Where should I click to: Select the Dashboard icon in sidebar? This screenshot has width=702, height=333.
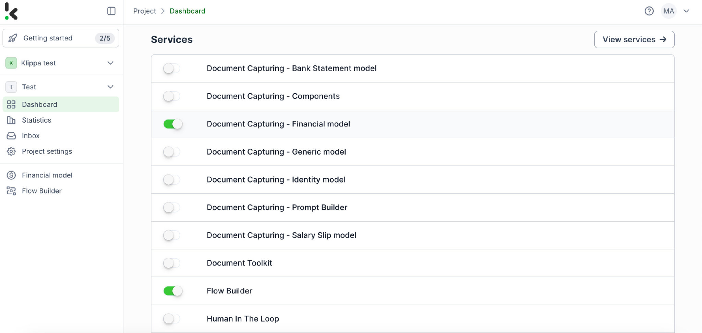12,104
